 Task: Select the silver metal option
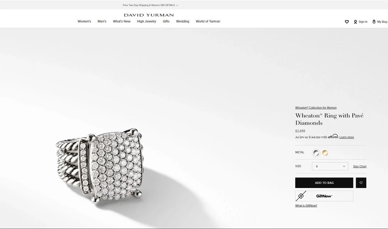tap(316, 153)
